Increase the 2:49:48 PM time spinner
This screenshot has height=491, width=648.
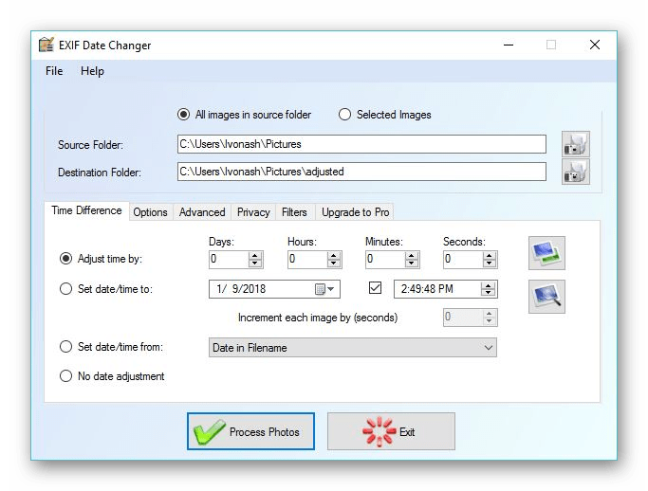489,285
